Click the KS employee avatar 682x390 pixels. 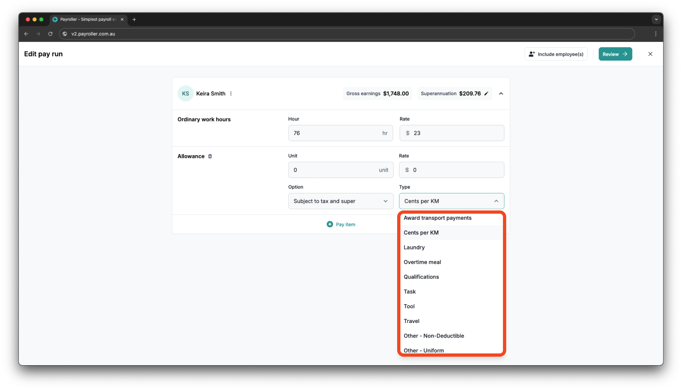(186, 93)
